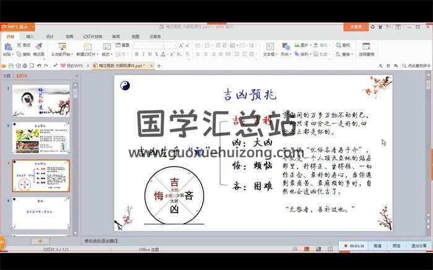Click the Undo arrow
The height and width of the screenshot is (270, 433).
click(x=39, y=65)
